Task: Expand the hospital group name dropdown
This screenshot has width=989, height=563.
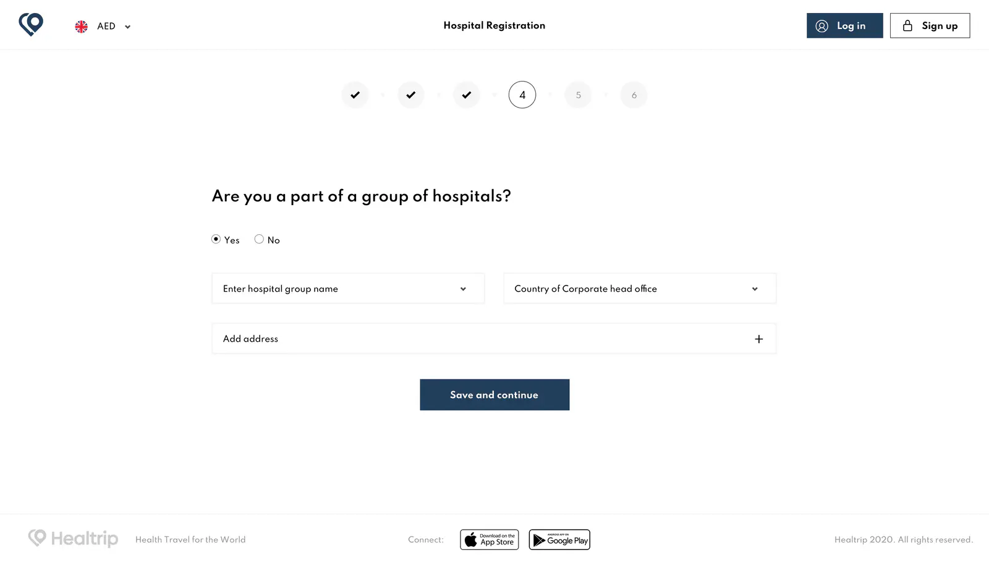Action: 348,289
